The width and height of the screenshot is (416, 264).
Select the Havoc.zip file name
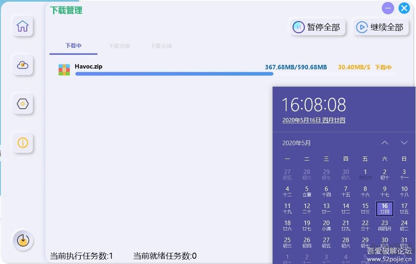(x=88, y=66)
